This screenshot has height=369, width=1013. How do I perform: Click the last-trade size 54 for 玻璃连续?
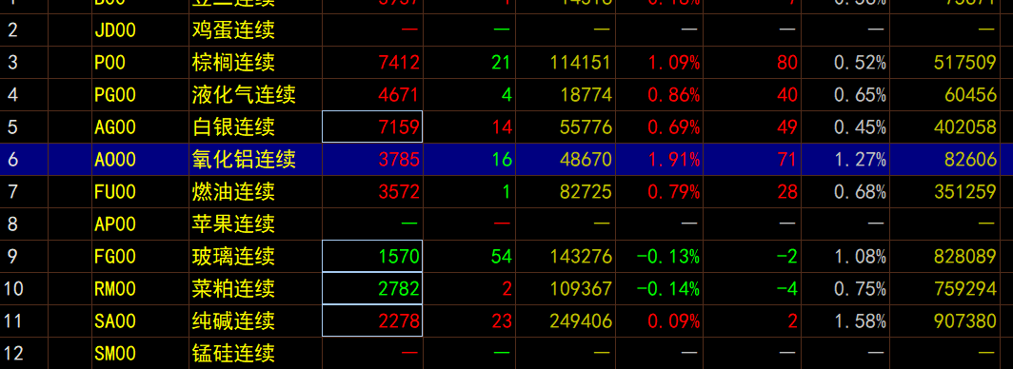coord(502,256)
